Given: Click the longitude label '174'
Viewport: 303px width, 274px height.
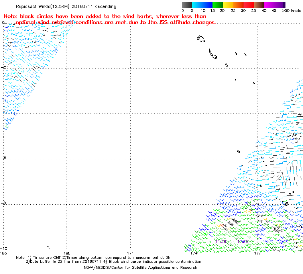Looking at the screenshot, I should (x=194, y=253).
